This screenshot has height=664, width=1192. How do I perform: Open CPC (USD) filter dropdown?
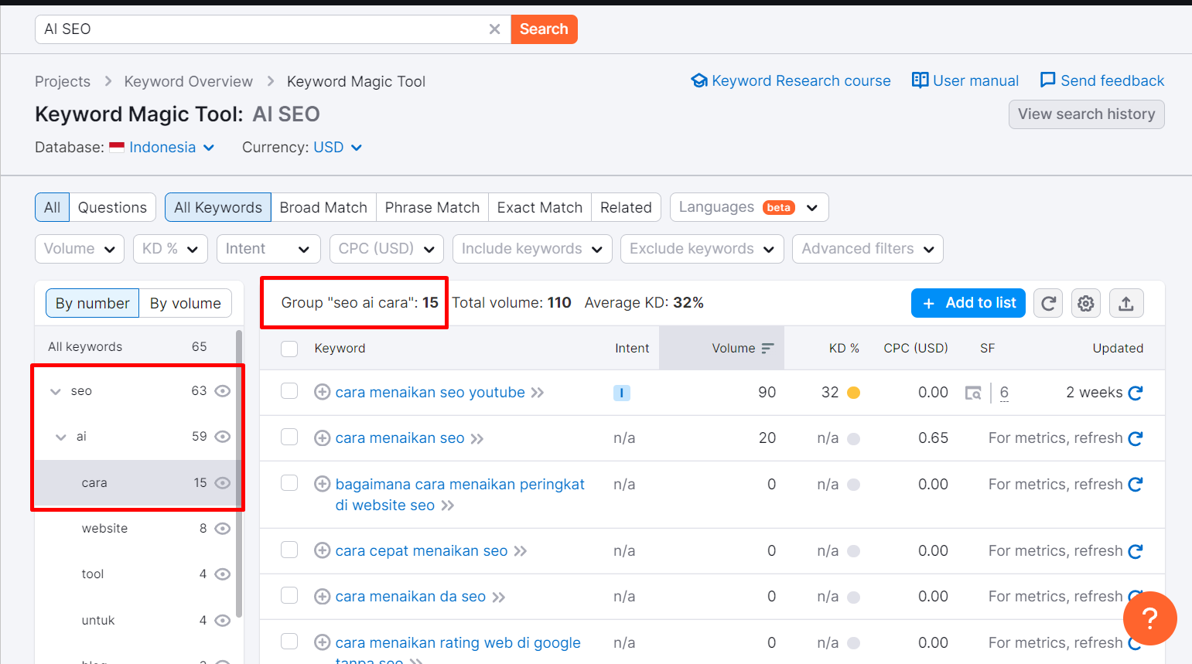click(386, 249)
